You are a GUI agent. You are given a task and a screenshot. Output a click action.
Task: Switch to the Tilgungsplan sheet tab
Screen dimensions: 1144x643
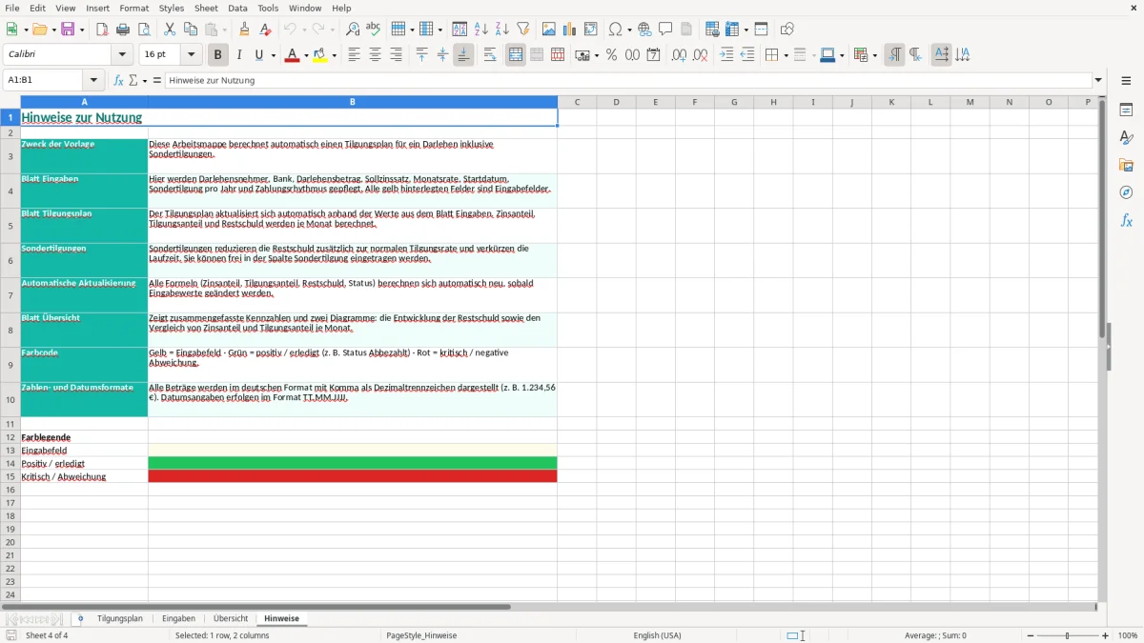pos(120,619)
